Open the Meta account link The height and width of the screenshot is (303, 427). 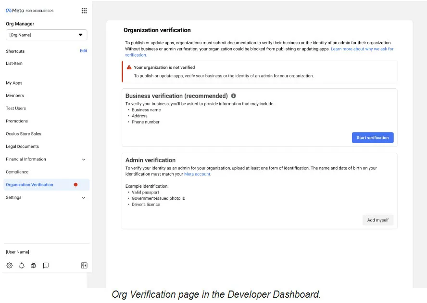click(x=197, y=174)
